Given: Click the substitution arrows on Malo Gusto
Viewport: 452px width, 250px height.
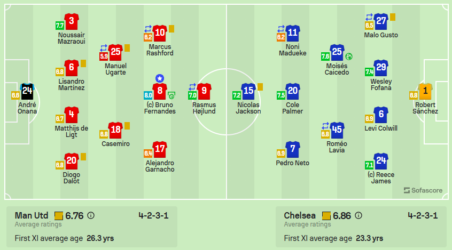Looking at the screenshot, I should (369, 17).
